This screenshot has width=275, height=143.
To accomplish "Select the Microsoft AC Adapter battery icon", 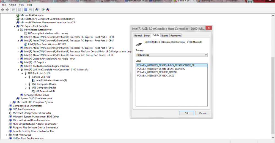I will pos(18,15).
